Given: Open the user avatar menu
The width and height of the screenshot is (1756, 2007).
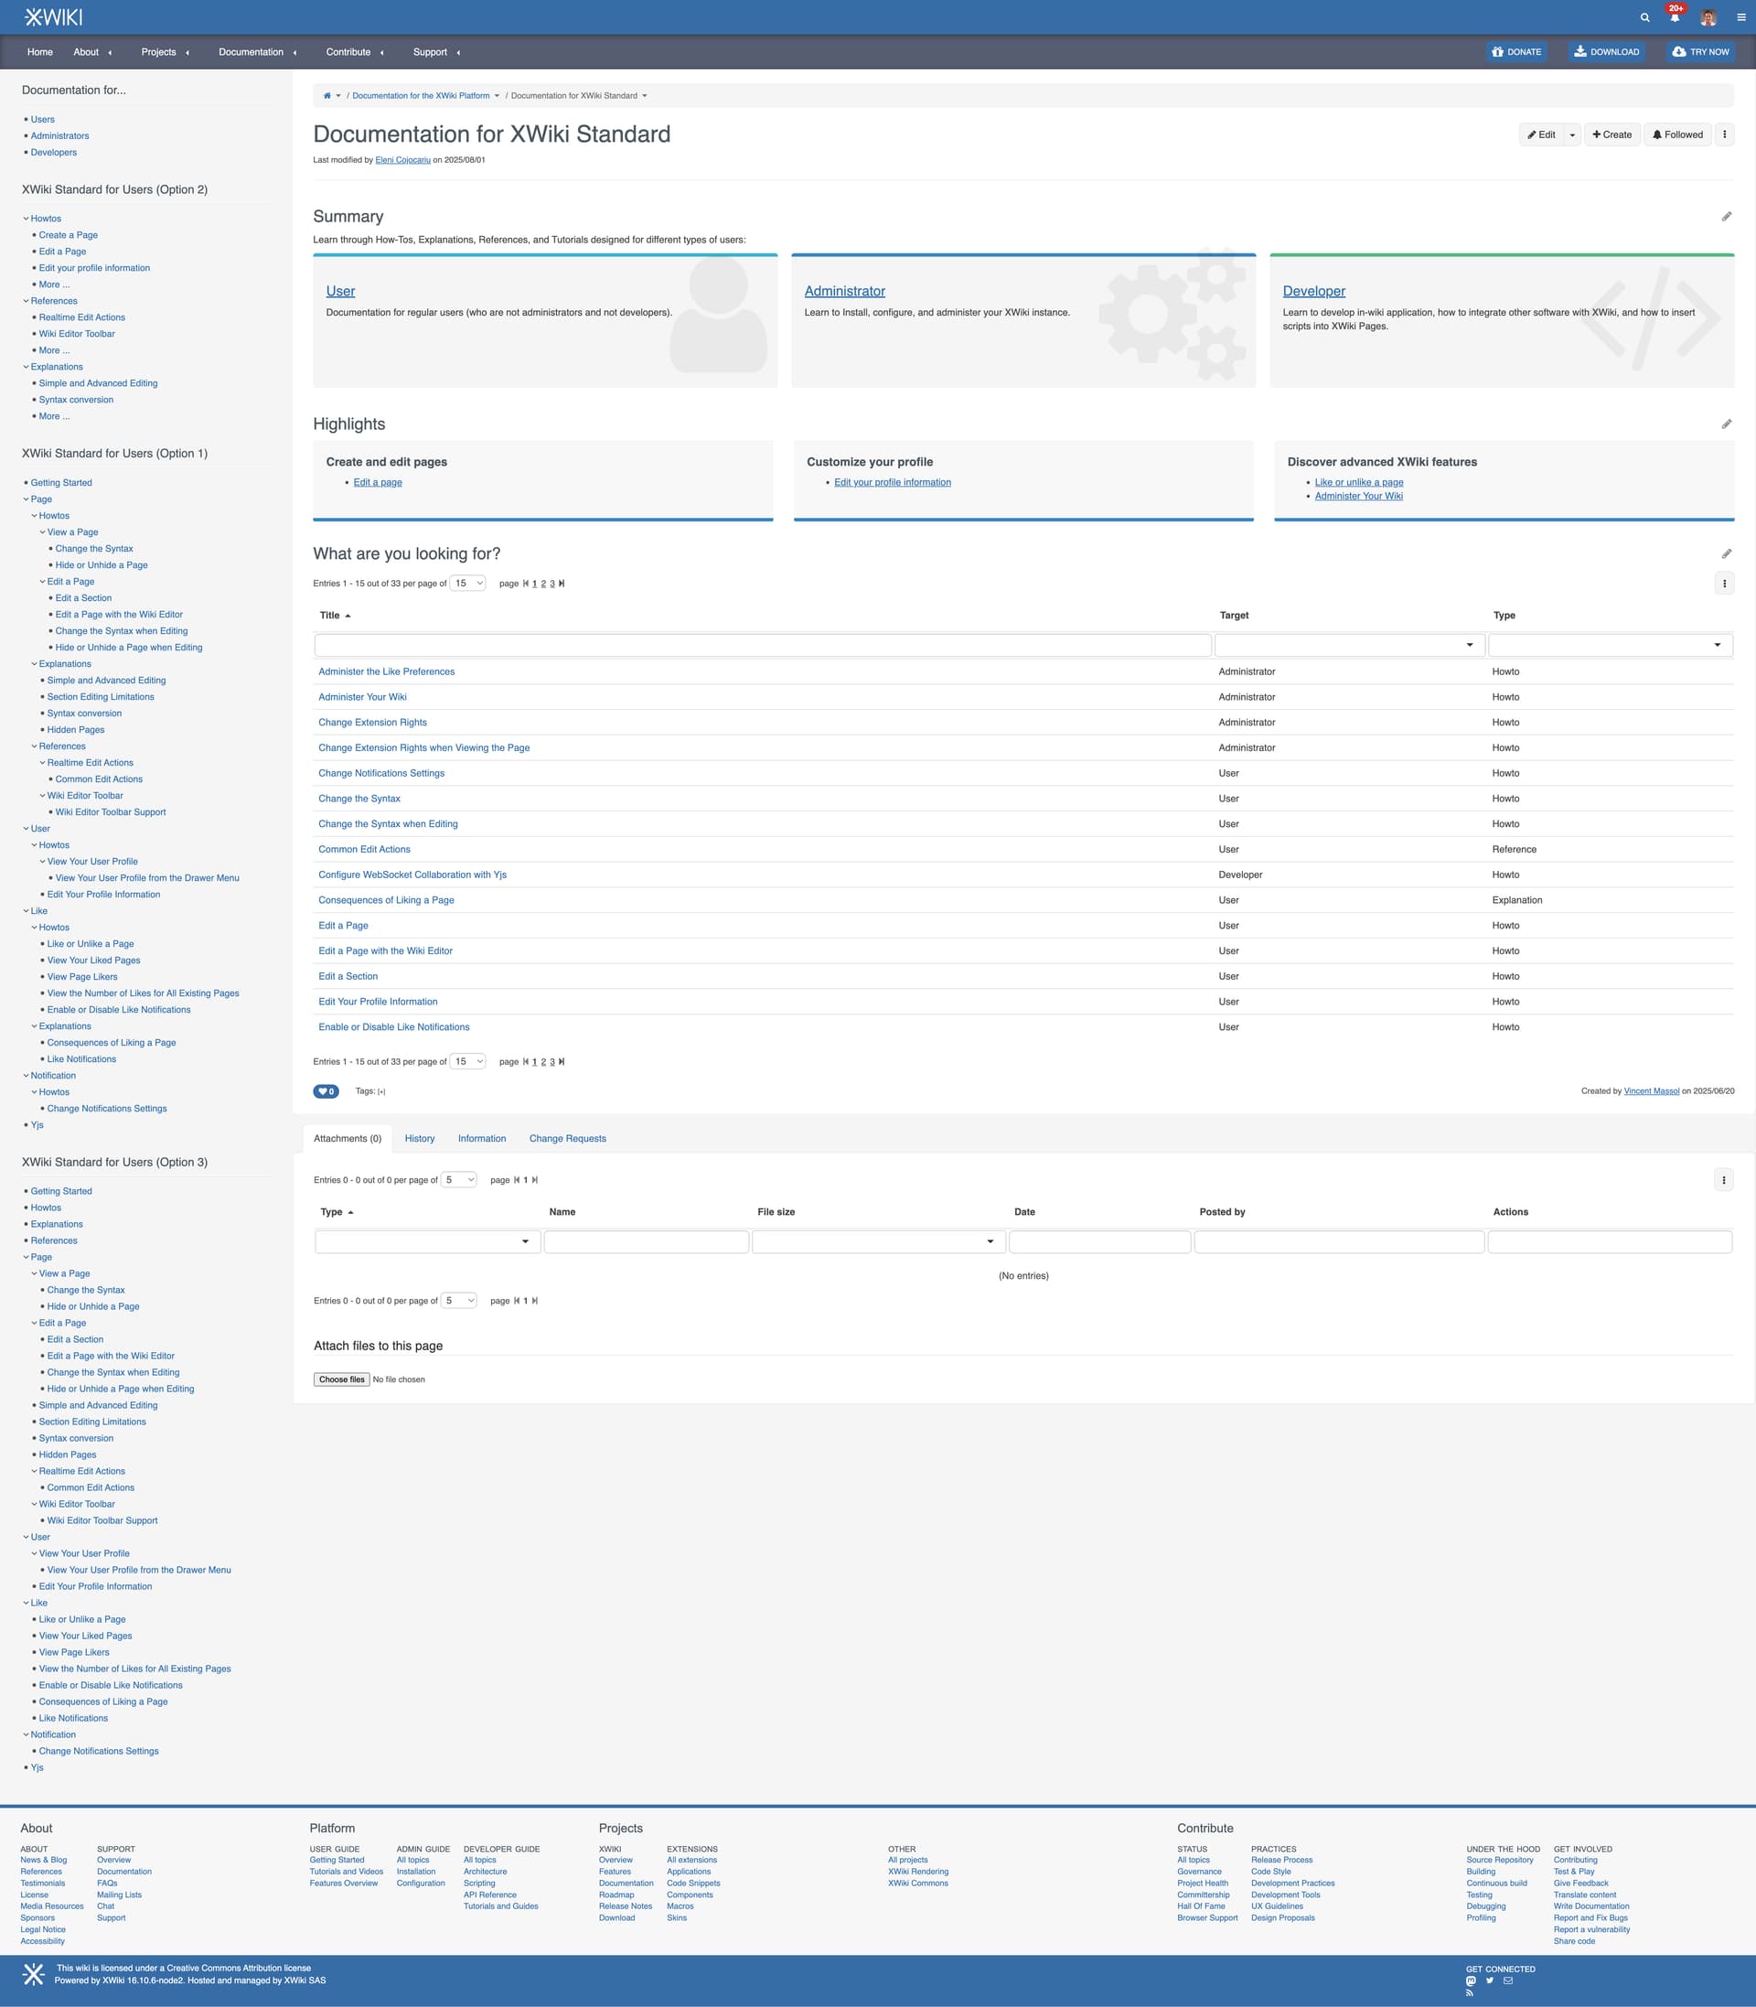Looking at the screenshot, I should 1708,17.
